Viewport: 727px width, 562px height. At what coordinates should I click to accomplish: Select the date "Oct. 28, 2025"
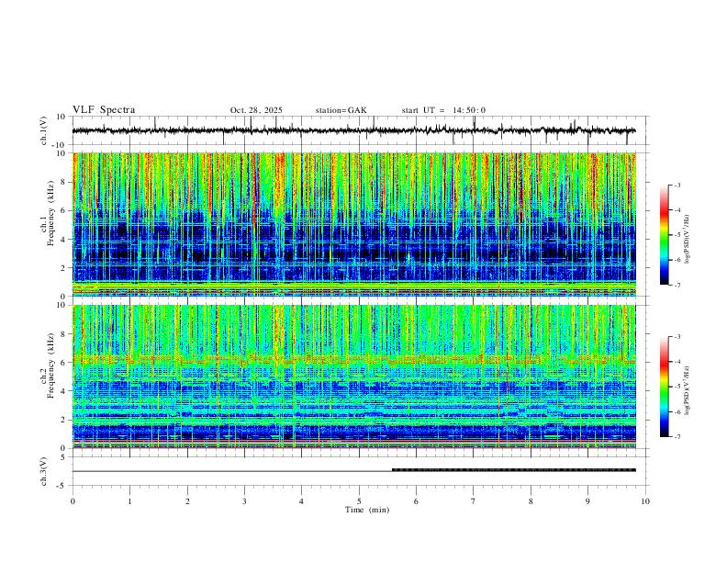(256, 110)
